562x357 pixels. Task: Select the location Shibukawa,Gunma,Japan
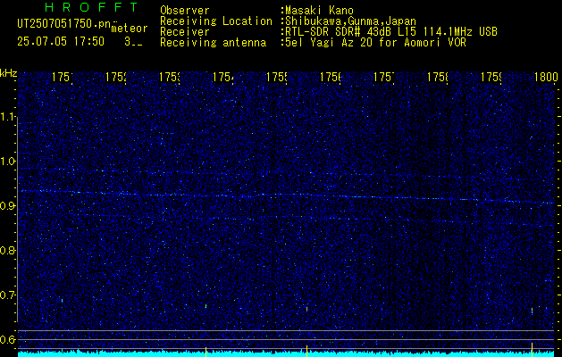tap(348, 21)
